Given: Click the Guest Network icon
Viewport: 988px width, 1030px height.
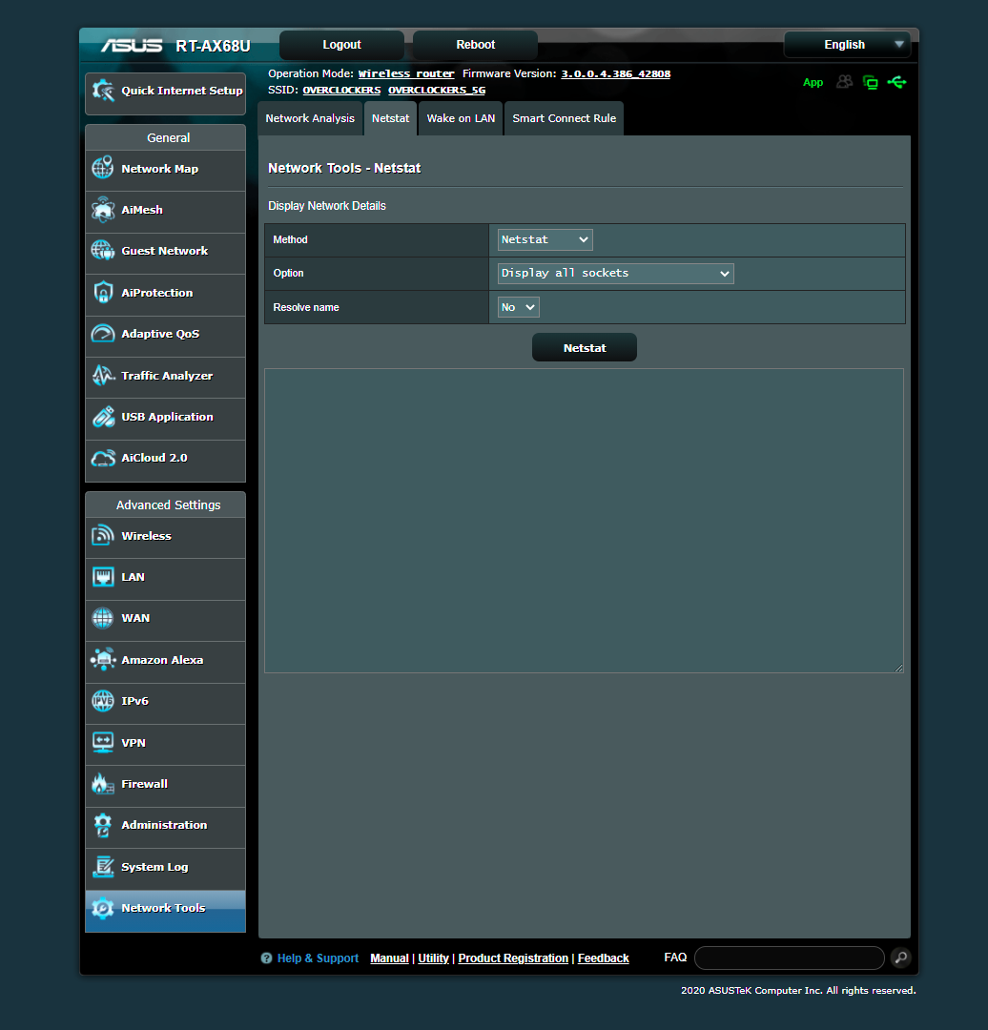Looking at the screenshot, I should (x=103, y=250).
